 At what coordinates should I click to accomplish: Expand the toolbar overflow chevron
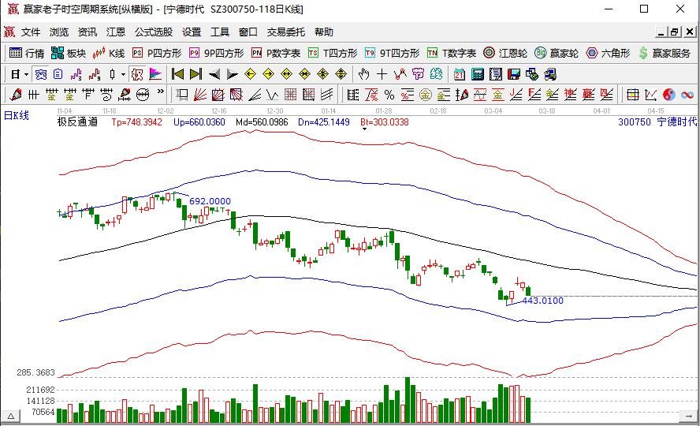click(161, 92)
